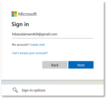Open the 'Create one!' link
Viewport: 107px width, 99px height.
37,45
